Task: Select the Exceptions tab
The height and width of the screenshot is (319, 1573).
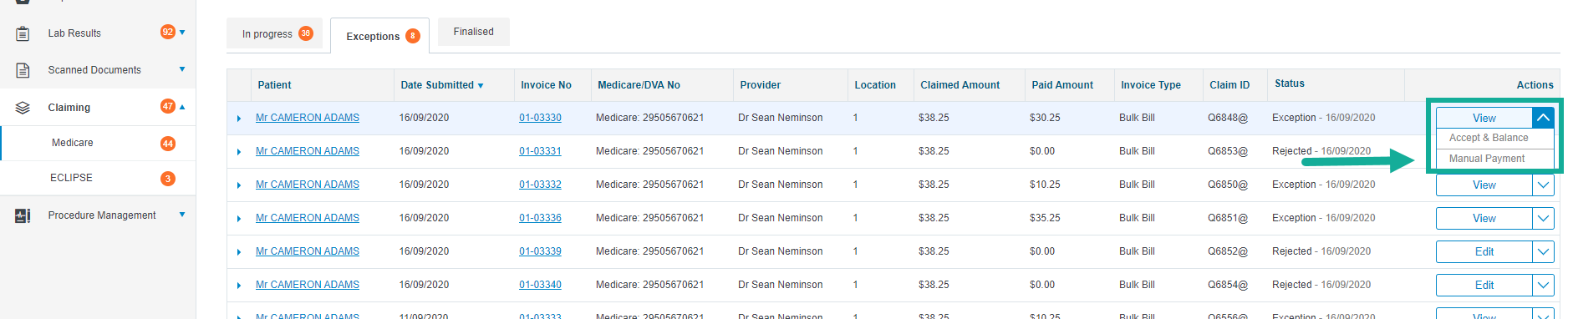Action: coord(379,36)
